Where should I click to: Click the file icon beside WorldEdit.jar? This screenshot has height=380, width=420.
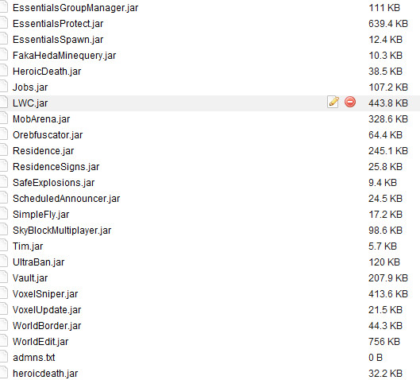3,341
